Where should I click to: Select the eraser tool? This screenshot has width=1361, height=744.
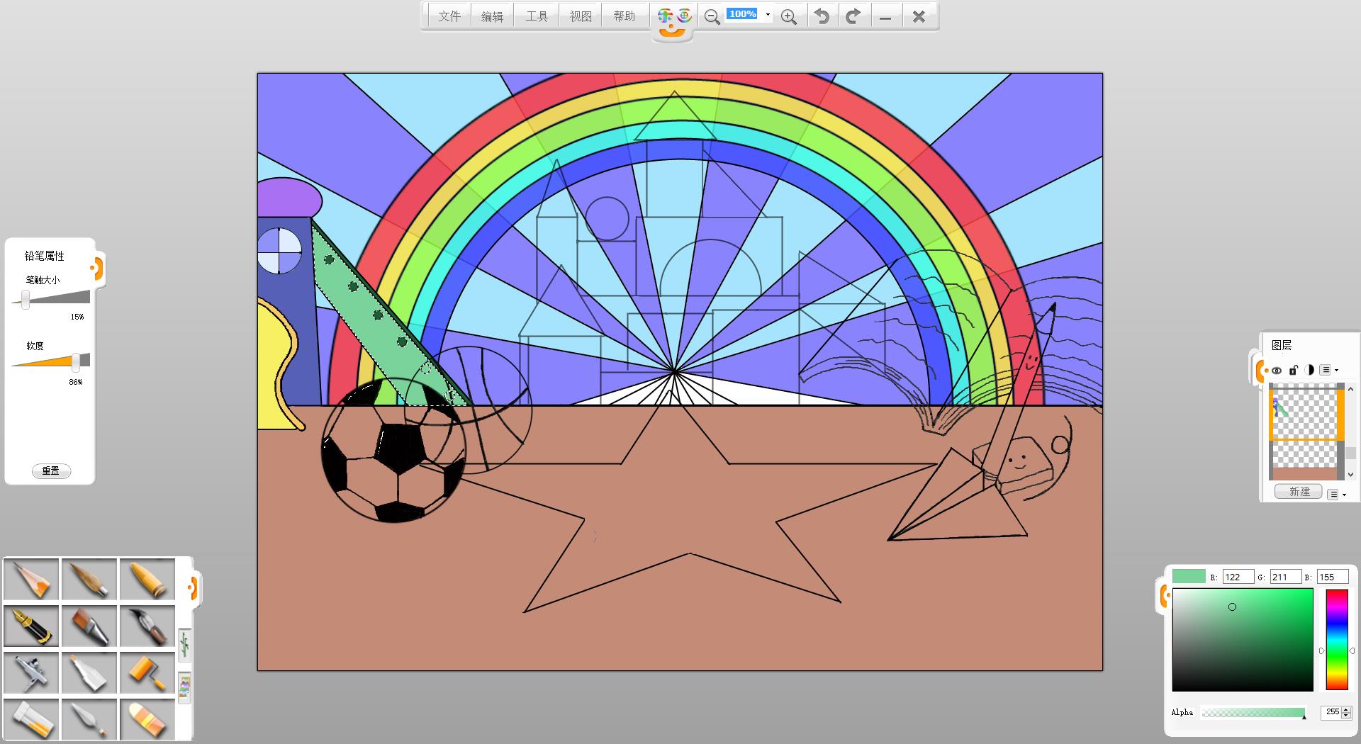147,719
